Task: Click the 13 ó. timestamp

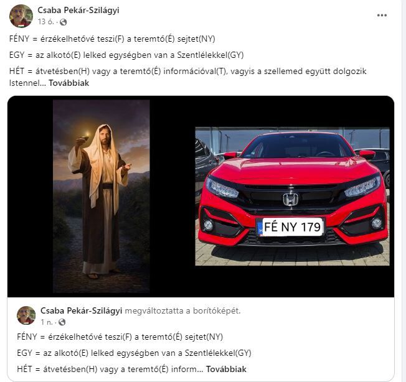Action: pos(46,22)
